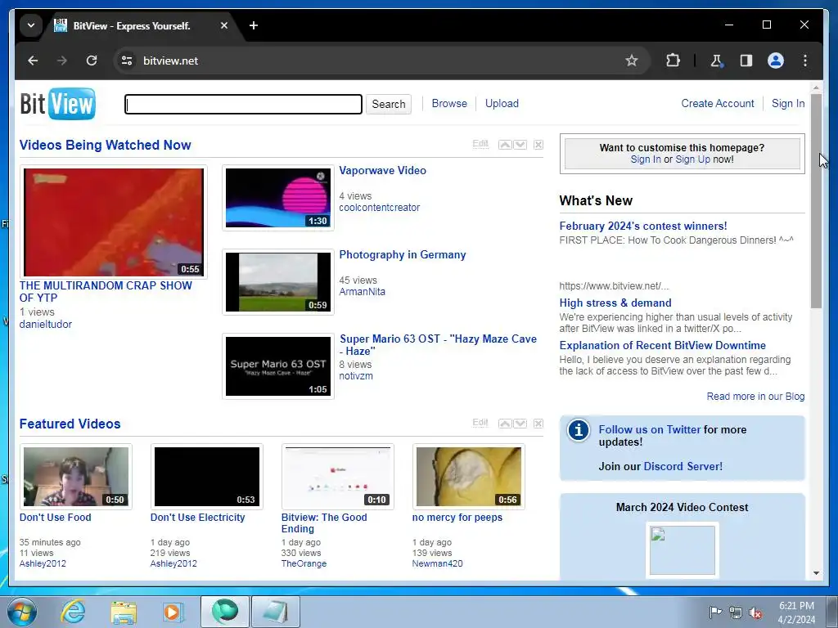Open the Multirandom Crap Show video thumbnail
The height and width of the screenshot is (628, 838).
[113, 222]
